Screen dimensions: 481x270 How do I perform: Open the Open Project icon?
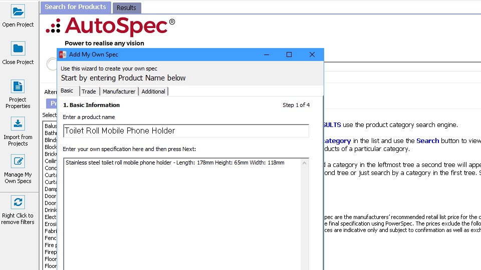18,12
